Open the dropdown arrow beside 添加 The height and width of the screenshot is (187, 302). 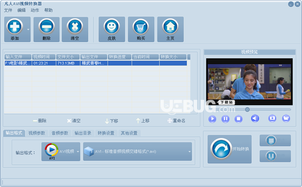28,30
